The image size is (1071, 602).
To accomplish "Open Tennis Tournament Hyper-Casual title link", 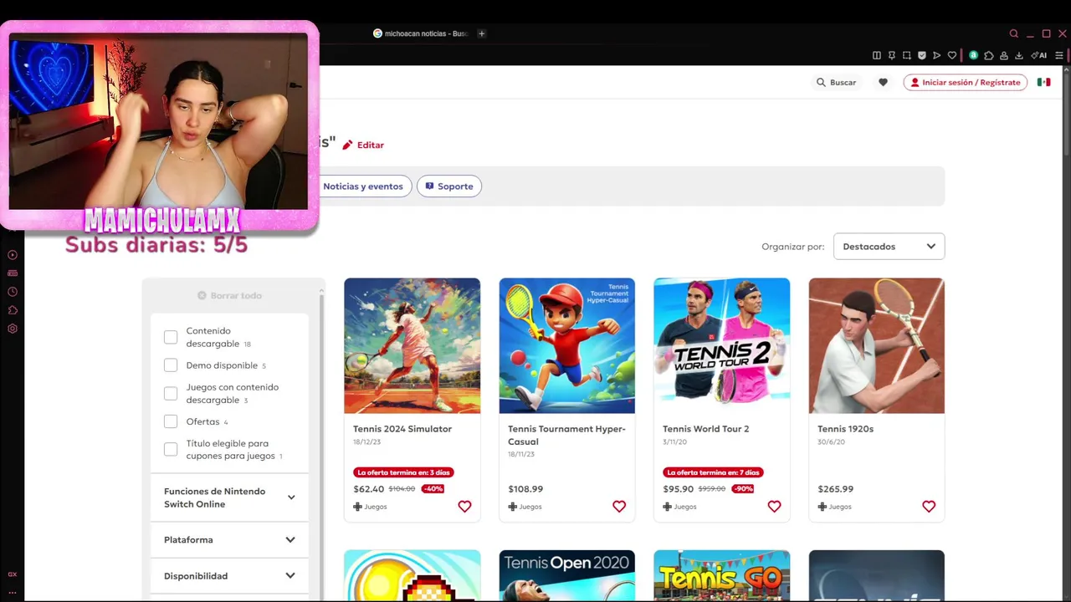I will pos(566,436).
